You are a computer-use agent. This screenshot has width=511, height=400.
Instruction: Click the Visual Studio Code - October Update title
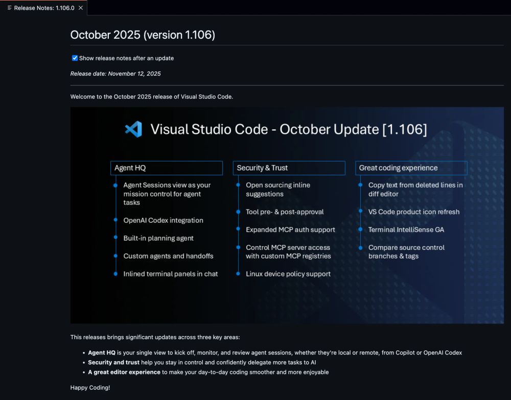click(x=289, y=129)
